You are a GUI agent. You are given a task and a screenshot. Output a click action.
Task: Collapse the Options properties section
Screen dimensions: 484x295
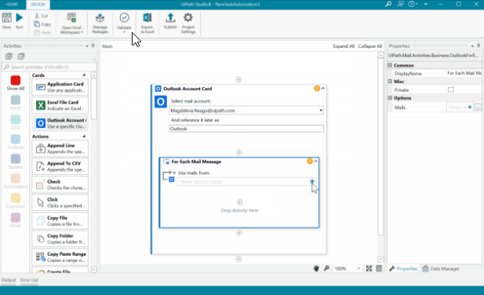[390, 98]
